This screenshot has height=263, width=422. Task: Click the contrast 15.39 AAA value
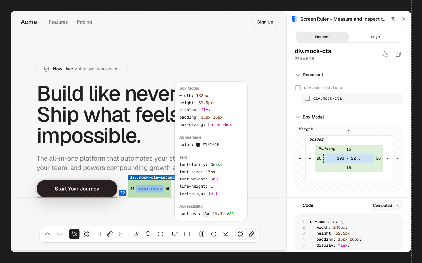pos(223,214)
